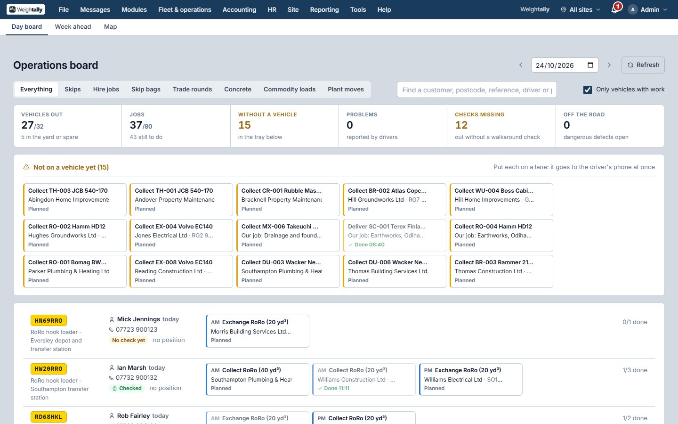Open the date picker calendar icon
Viewport: 678px width, 424px height.
tap(590, 65)
